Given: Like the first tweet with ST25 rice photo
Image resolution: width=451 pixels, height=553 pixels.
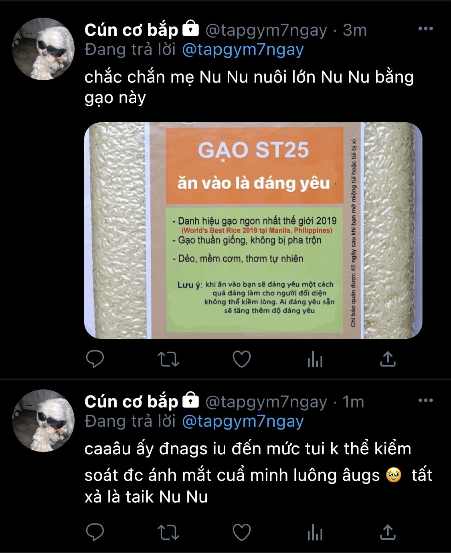Looking at the screenshot, I should click(242, 359).
